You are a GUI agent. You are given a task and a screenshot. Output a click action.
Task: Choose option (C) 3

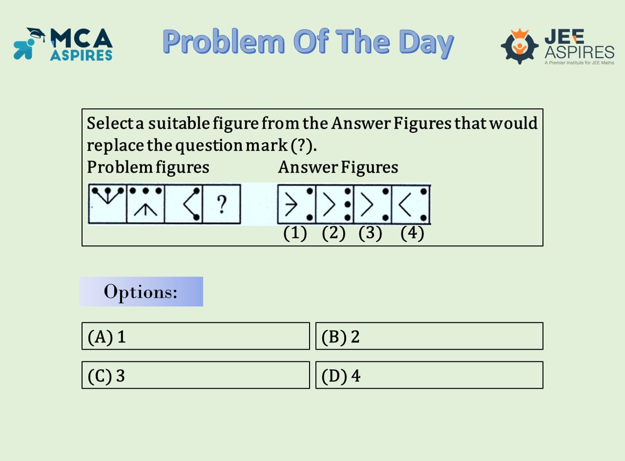(195, 375)
